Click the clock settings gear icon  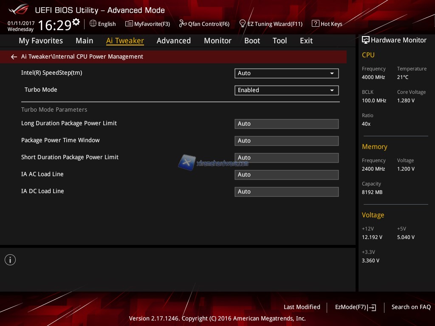[x=76, y=22]
